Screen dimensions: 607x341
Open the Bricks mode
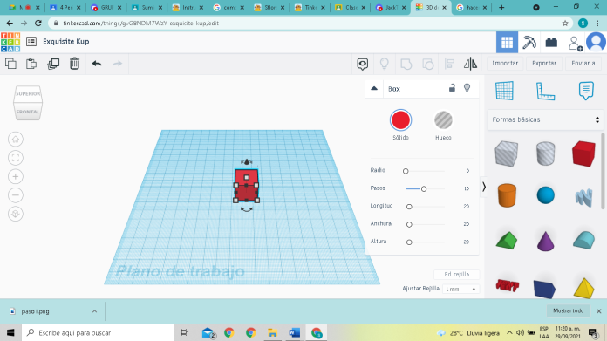coord(551,42)
